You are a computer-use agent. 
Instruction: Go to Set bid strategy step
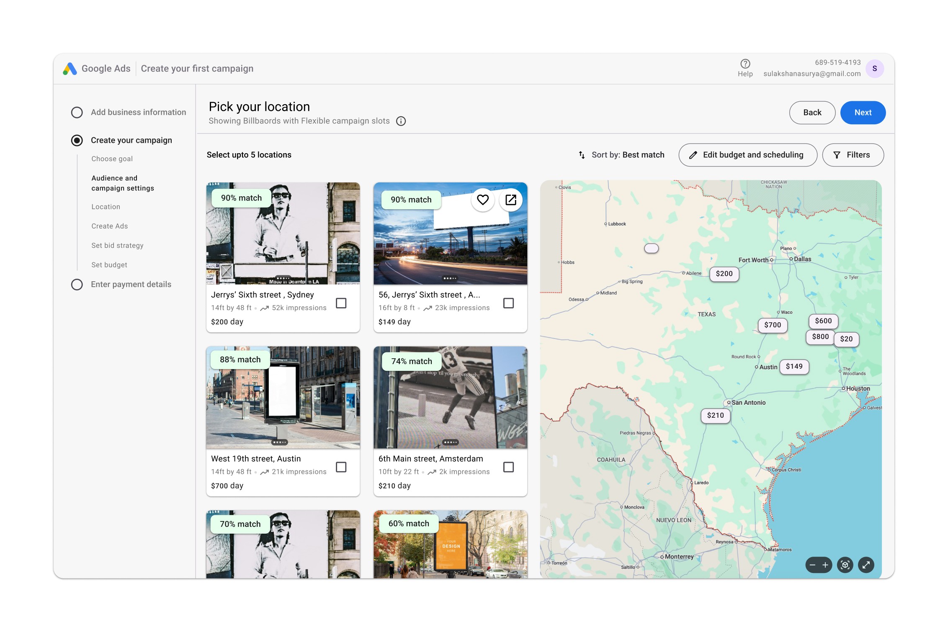(117, 246)
